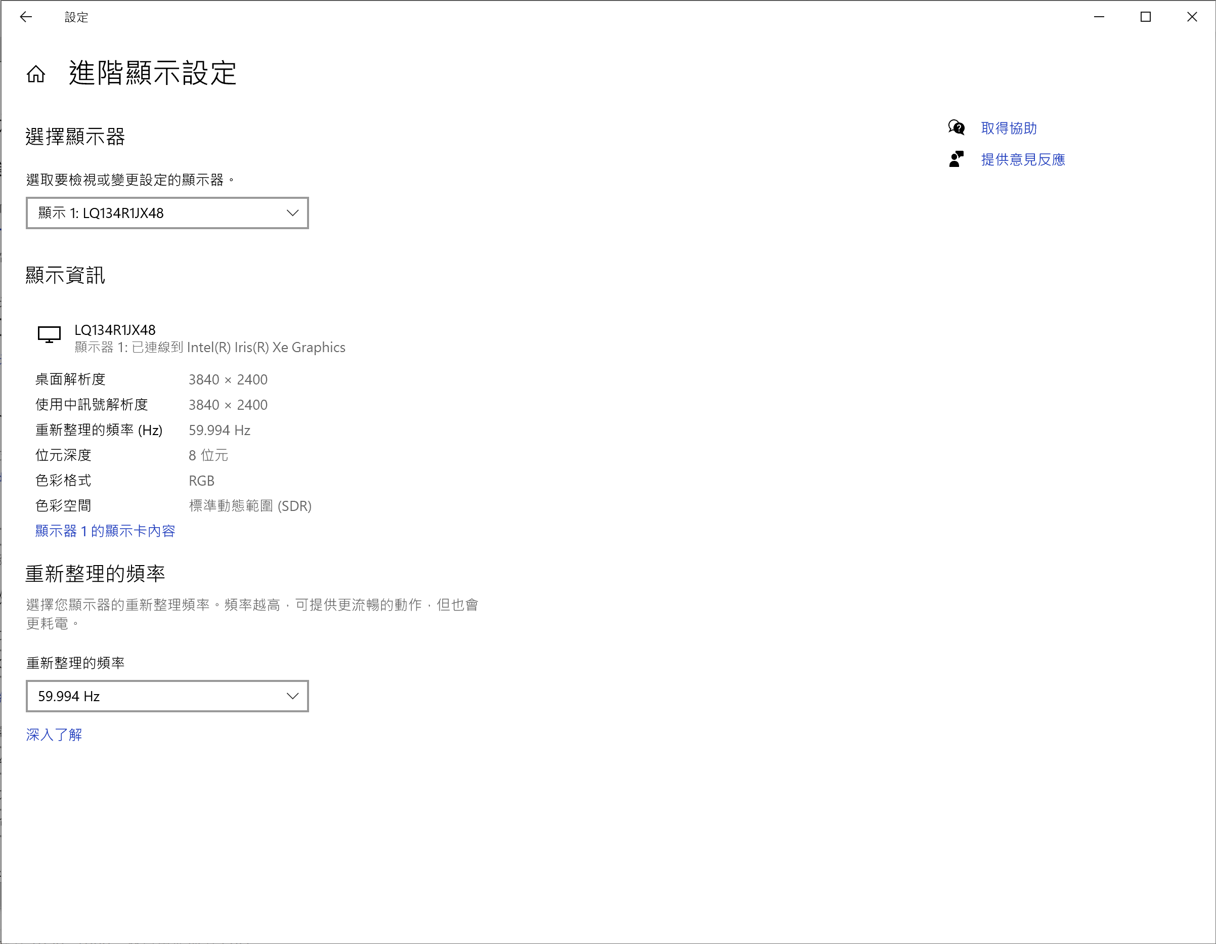
Task: Maximize the Settings window
Action: 1145,17
